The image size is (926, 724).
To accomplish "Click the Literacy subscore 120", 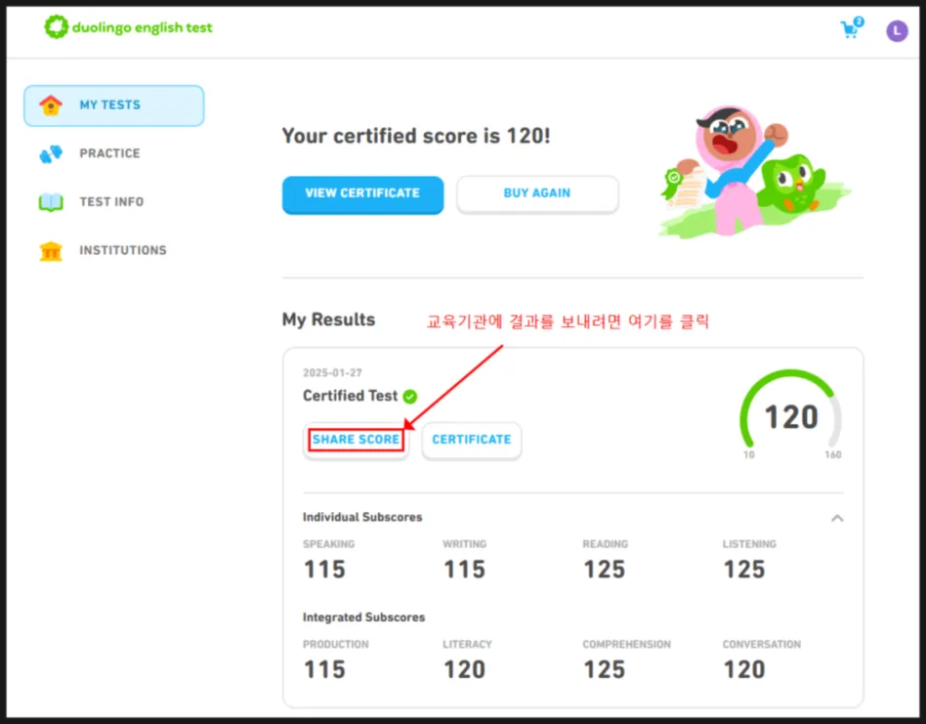I will click(464, 669).
